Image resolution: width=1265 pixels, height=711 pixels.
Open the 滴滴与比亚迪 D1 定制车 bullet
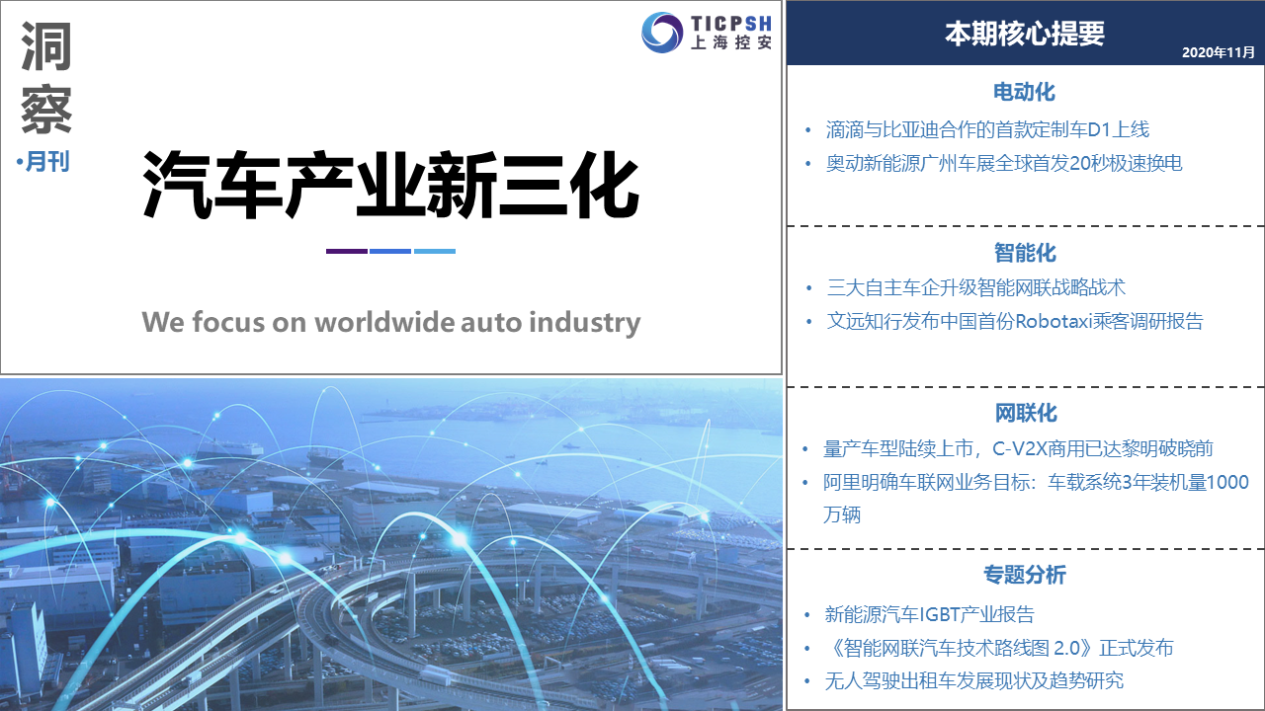tap(987, 129)
